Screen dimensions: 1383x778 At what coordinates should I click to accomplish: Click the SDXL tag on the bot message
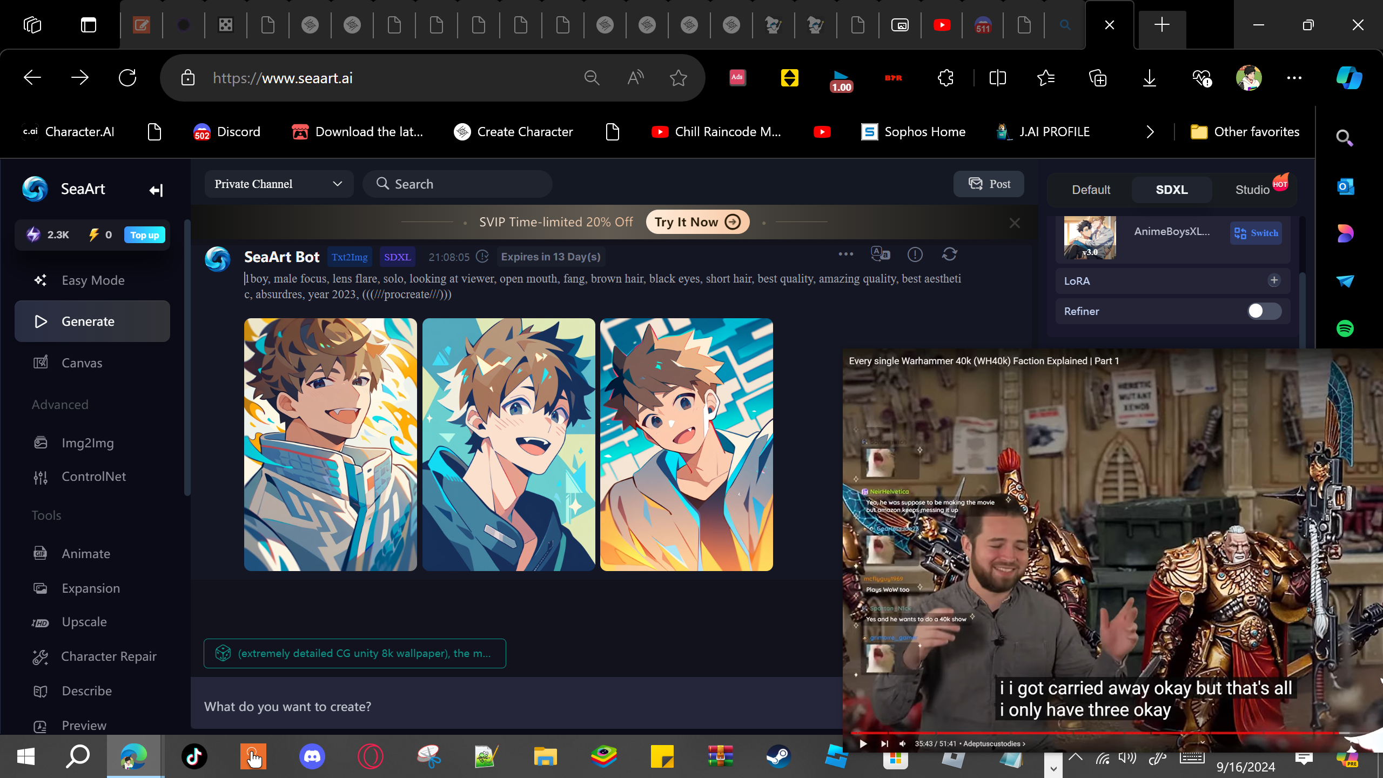[397, 257]
